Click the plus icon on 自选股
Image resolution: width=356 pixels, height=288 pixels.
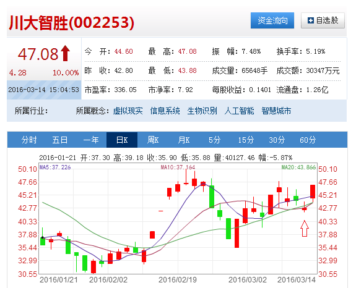pos(310,20)
